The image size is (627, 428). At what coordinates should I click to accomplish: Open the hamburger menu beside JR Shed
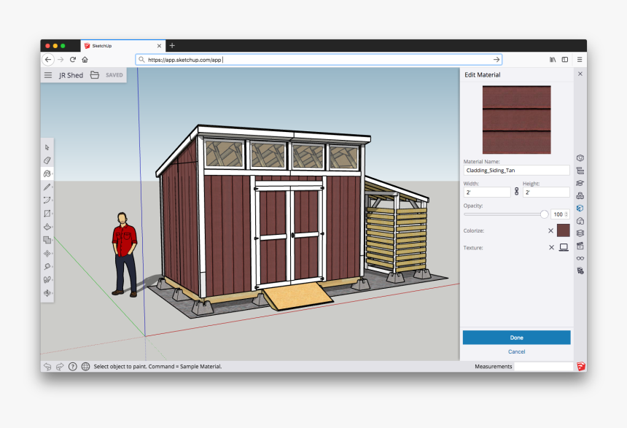coord(48,75)
